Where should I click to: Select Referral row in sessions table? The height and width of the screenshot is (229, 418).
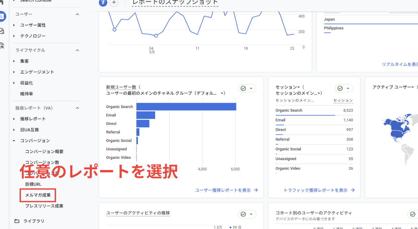[x=314, y=140]
